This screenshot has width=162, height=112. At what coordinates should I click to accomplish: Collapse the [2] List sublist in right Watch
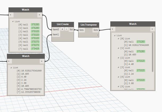[x=118, y=57]
